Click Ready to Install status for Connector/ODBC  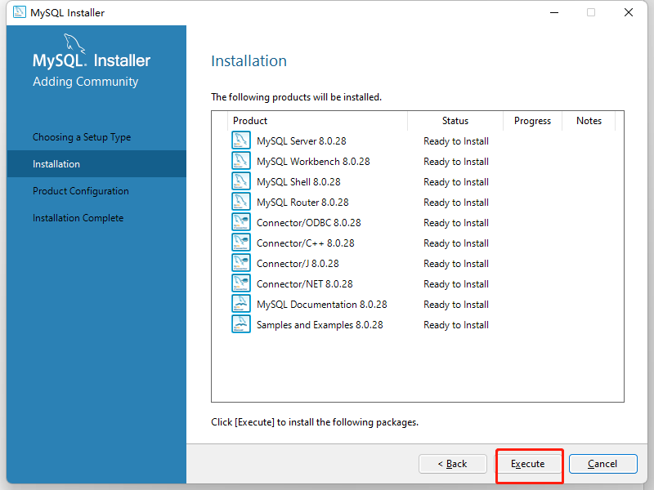[456, 223]
